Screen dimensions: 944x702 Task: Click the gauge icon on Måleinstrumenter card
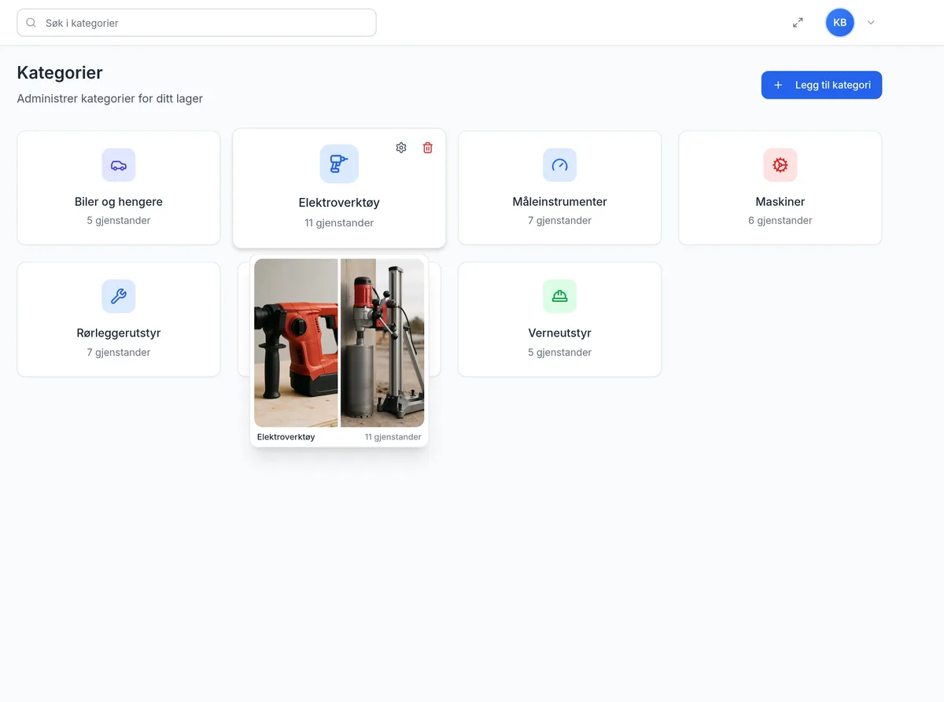(x=559, y=165)
